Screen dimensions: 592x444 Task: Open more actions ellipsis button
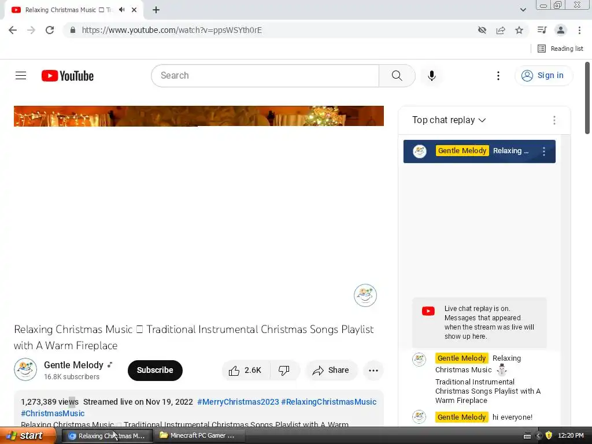coord(373,371)
